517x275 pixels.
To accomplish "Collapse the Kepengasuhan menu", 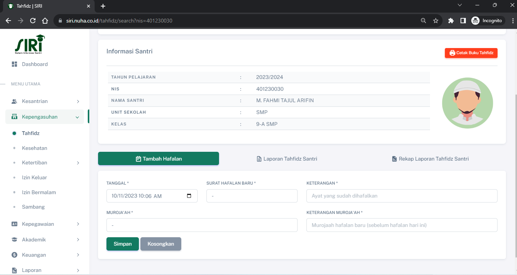I will pos(45,117).
